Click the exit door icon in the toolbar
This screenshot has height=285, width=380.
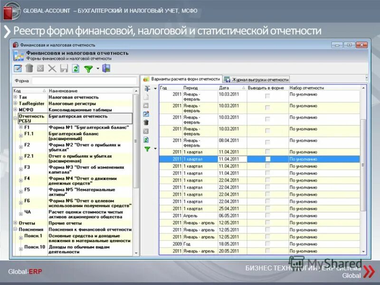tap(106, 68)
